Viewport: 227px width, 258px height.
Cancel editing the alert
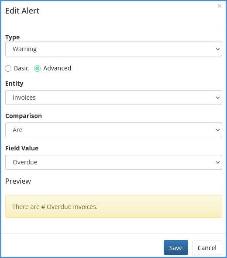click(x=207, y=248)
